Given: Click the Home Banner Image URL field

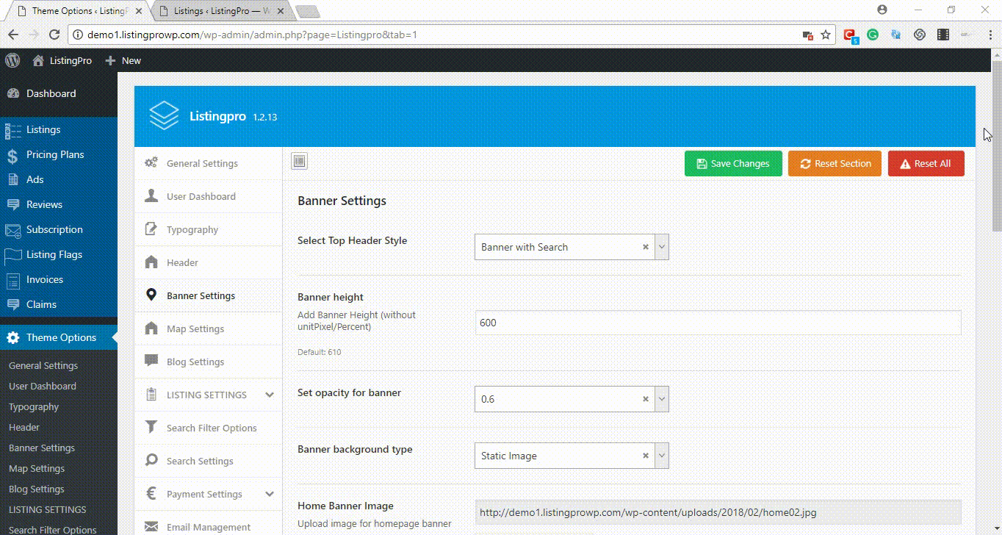Looking at the screenshot, I should tap(718, 512).
